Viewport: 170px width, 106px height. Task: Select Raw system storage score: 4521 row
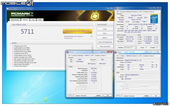coord(24,59)
